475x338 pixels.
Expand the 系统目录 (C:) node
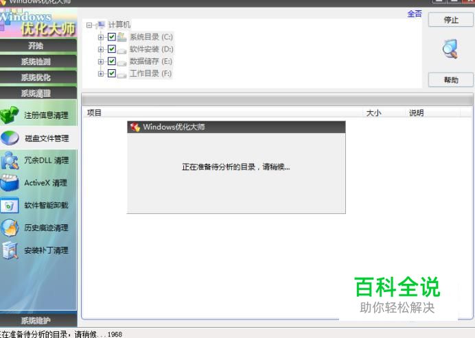tap(101, 37)
